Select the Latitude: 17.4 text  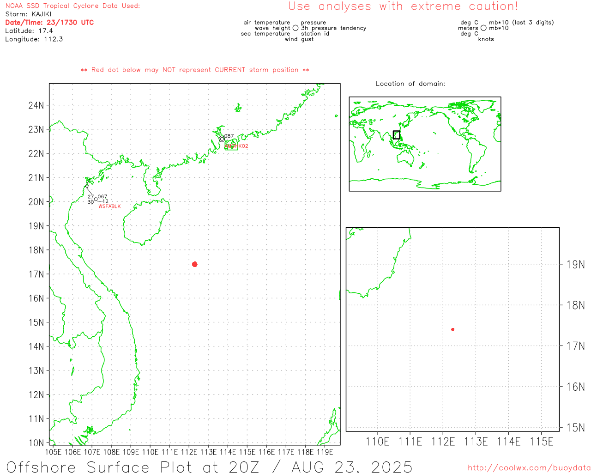coord(29,31)
